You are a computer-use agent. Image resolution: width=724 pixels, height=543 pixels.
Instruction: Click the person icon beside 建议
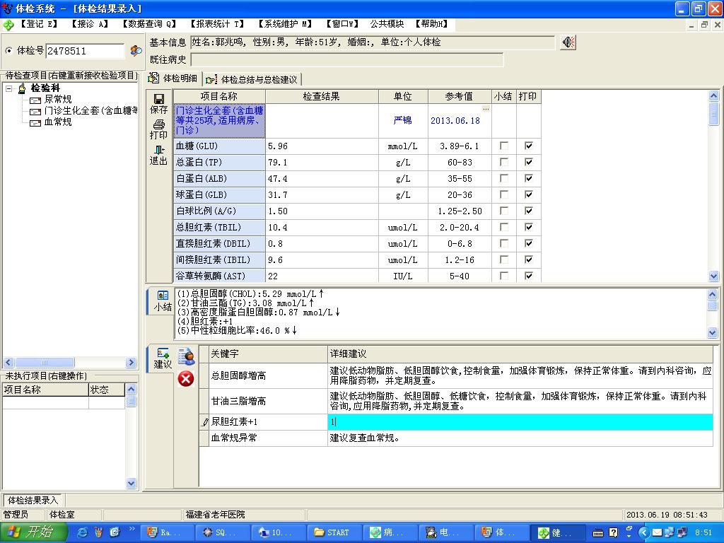186,356
